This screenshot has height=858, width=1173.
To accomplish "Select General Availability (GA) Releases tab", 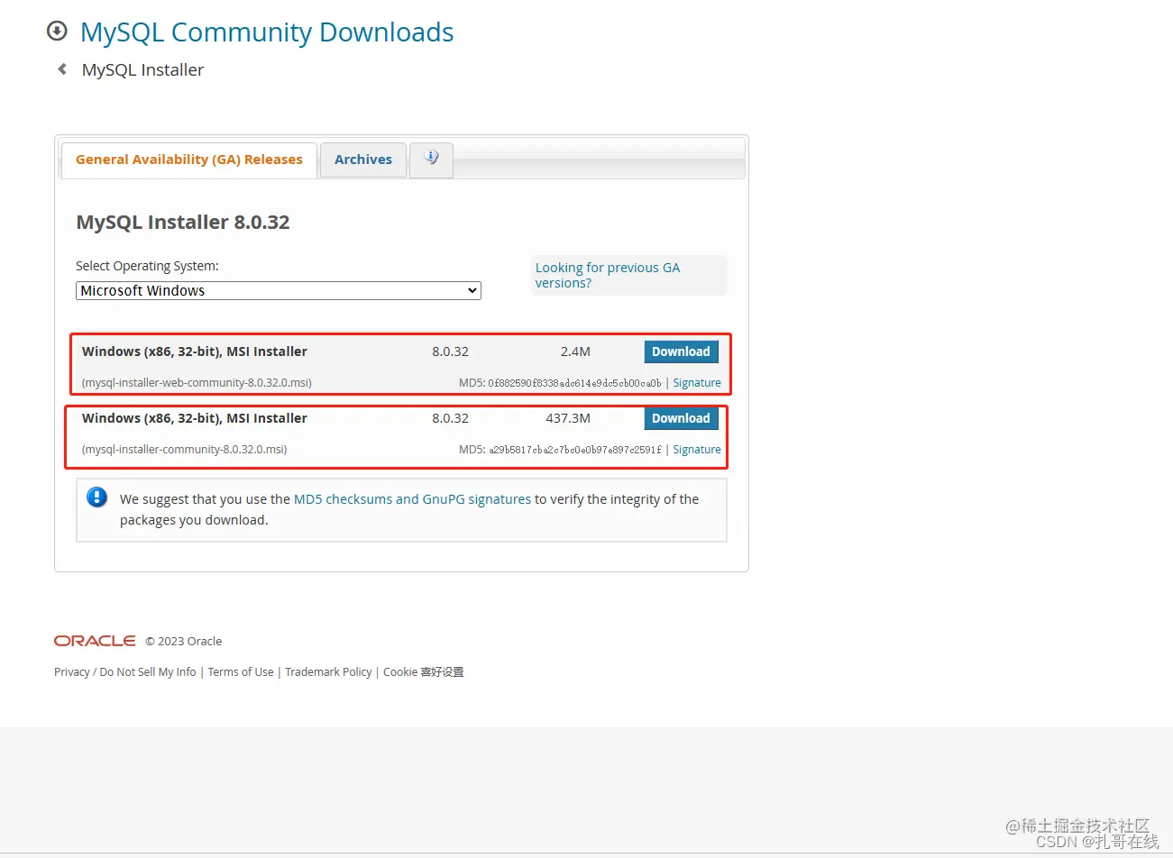I will coord(189,160).
